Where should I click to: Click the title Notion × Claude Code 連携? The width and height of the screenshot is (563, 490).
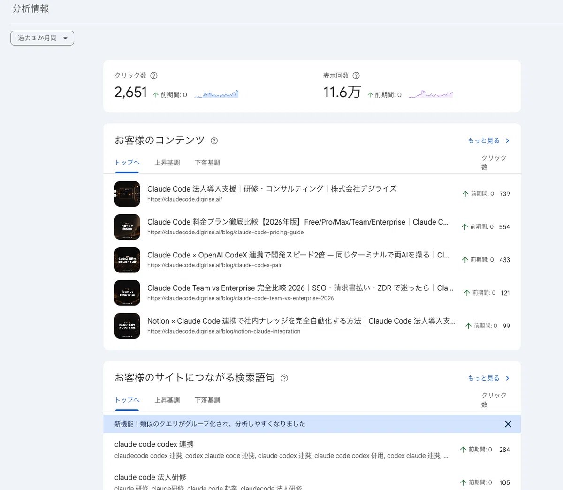tap(301, 321)
